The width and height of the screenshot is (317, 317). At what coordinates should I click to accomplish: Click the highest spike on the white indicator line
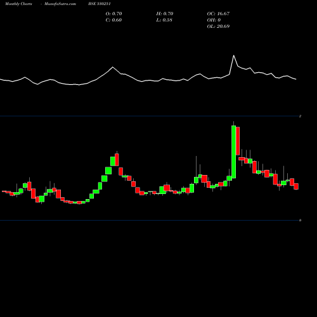[233, 56]
